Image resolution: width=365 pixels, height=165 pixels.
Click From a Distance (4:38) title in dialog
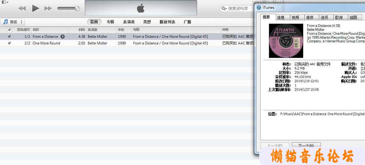point(323,26)
